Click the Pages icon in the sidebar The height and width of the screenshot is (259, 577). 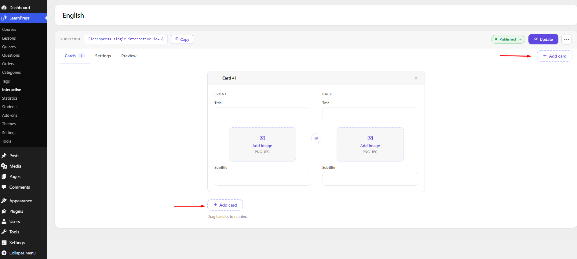click(x=4, y=176)
